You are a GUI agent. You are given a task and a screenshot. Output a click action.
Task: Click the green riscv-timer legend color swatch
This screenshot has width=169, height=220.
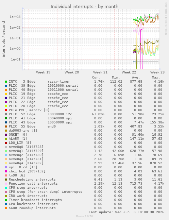pyautogui.click(x=6, y=82)
